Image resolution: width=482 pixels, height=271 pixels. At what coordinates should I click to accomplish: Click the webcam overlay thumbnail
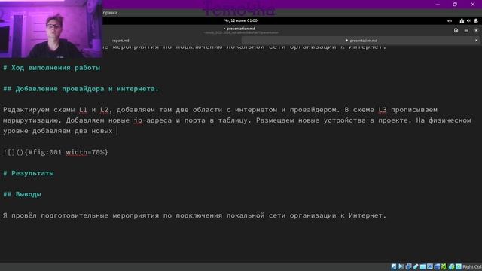click(x=51, y=29)
